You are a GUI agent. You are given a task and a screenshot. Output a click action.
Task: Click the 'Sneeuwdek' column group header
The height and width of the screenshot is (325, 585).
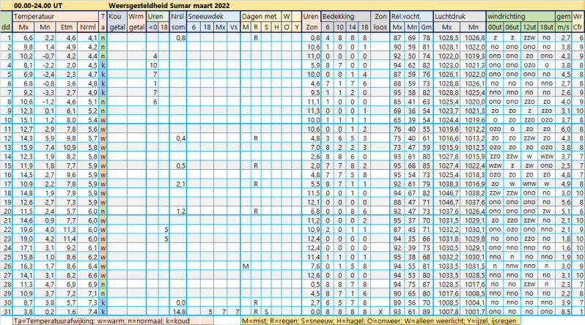pyautogui.click(x=208, y=15)
